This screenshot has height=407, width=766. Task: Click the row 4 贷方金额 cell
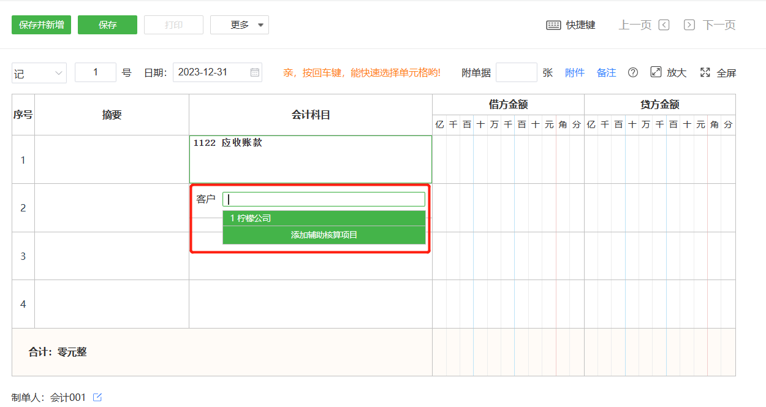click(660, 304)
